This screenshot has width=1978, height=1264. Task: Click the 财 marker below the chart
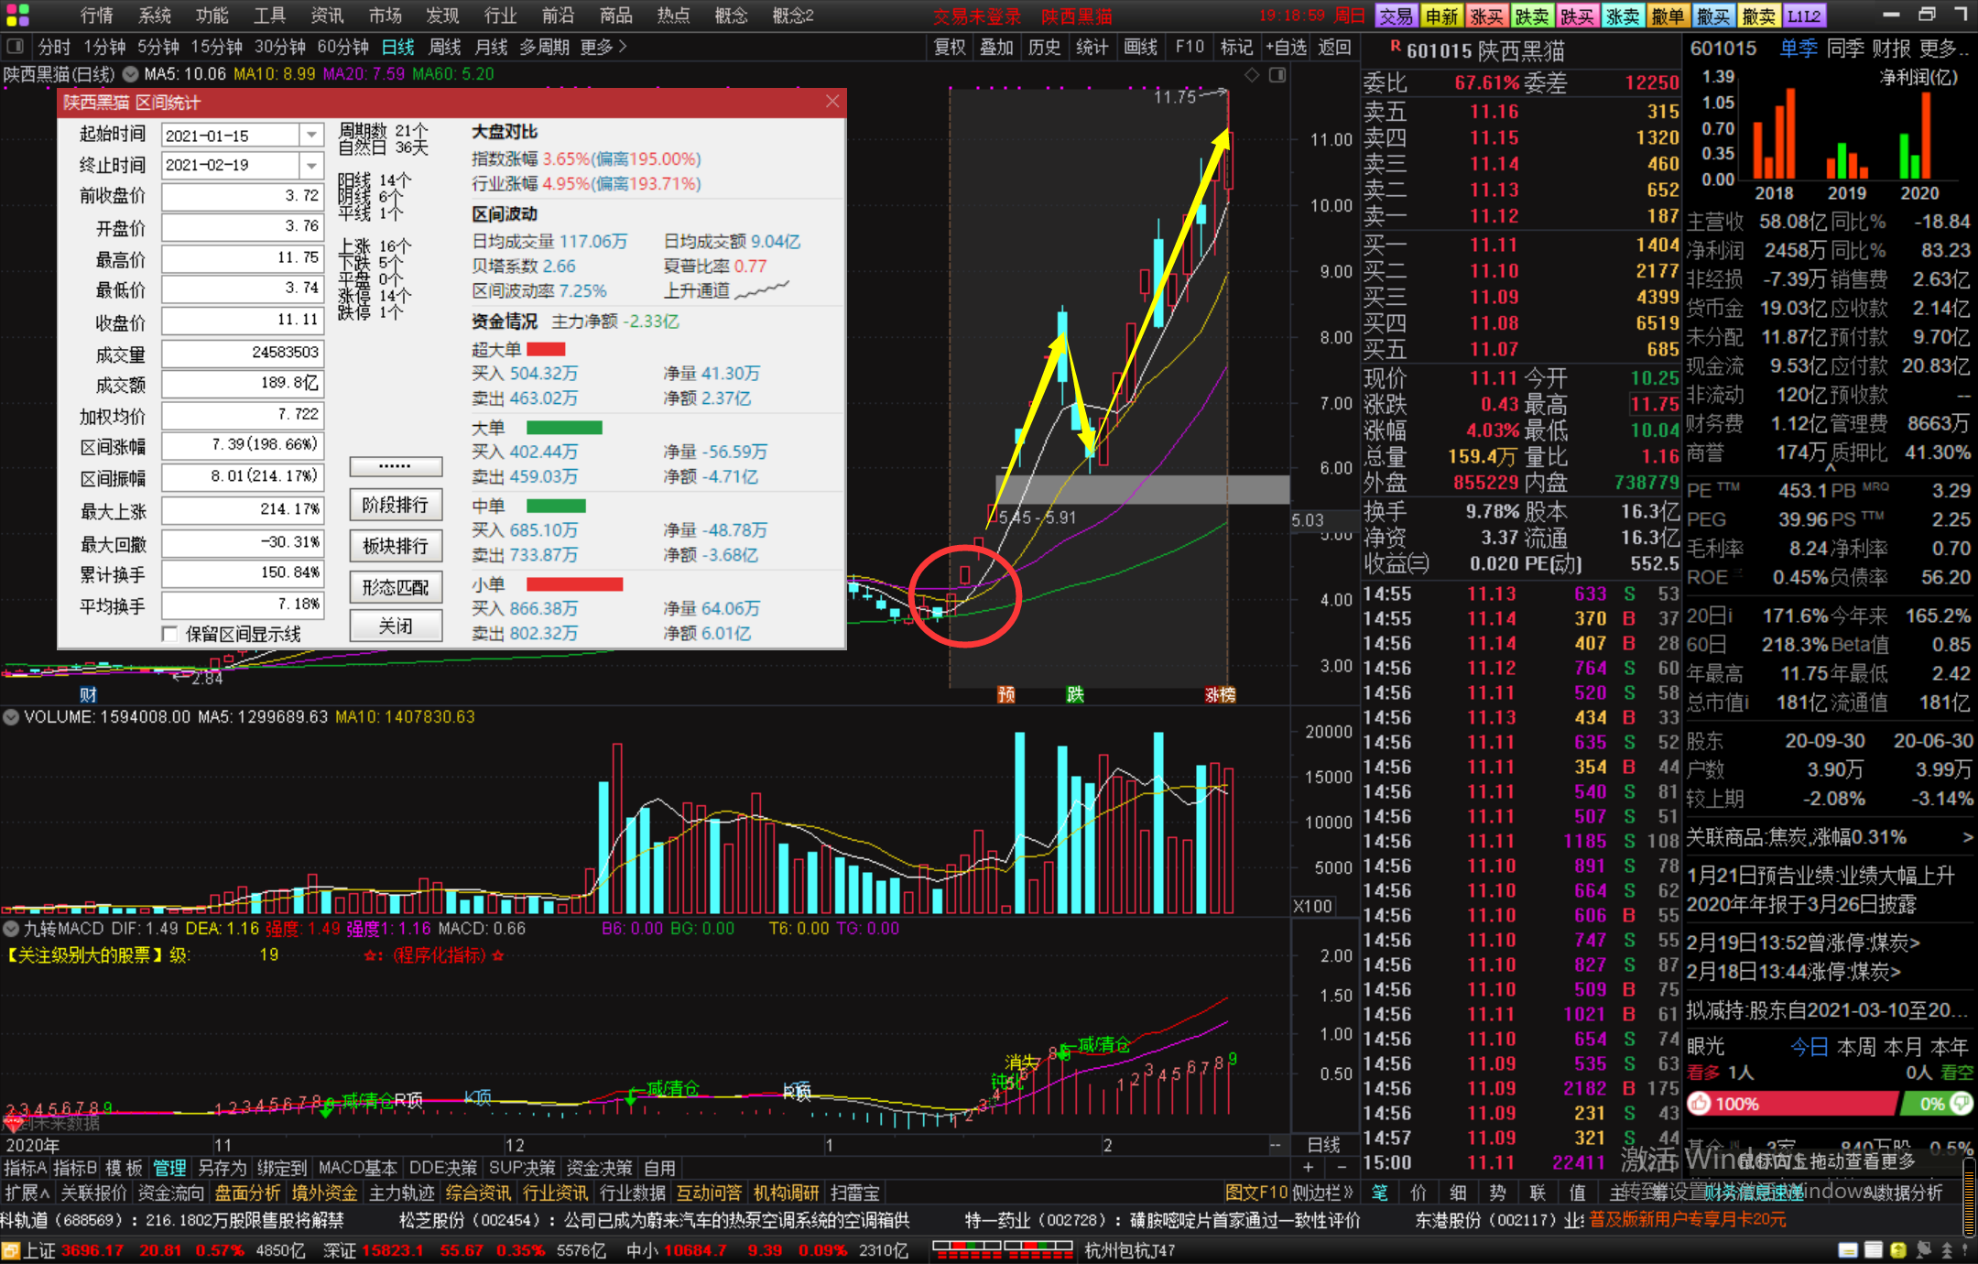tap(88, 694)
